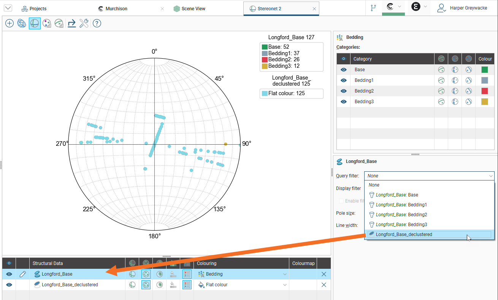Click the export arrow icon in toolbar

[71, 24]
